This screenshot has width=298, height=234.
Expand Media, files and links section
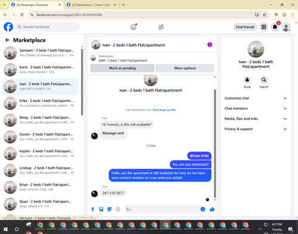[256, 119]
